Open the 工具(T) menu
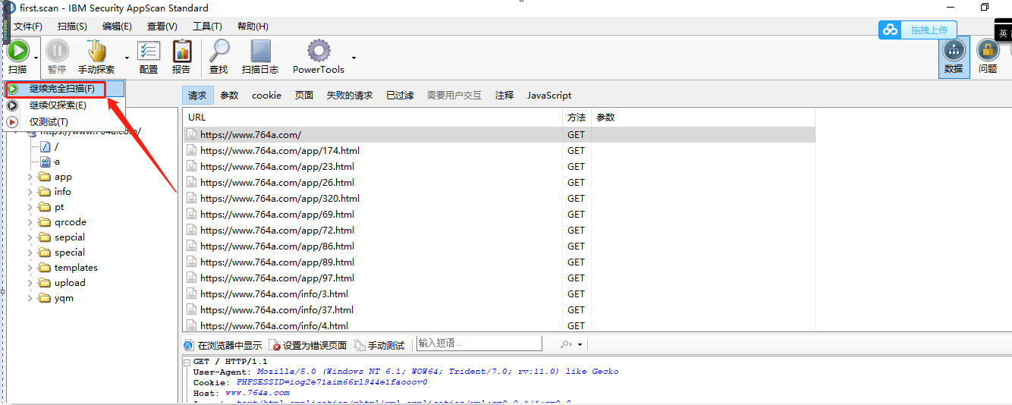The width and height of the screenshot is (1012, 405). coord(207,27)
